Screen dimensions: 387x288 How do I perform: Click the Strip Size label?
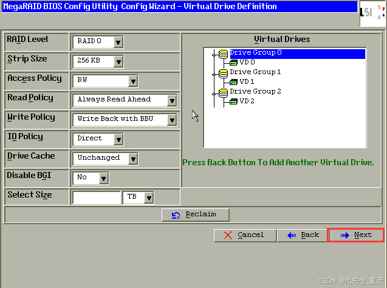(x=27, y=59)
